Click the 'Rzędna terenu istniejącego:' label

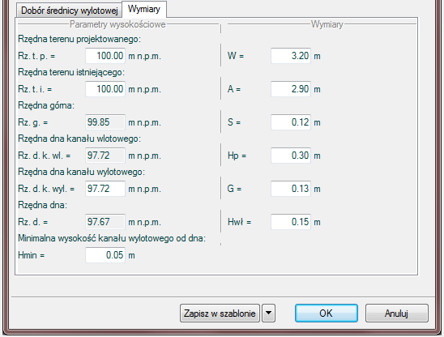pos(71,72)
